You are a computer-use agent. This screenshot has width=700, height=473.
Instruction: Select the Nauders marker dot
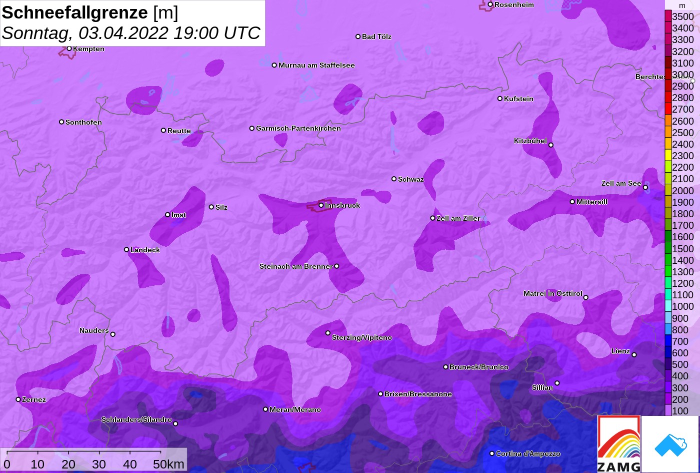[112, 334]
